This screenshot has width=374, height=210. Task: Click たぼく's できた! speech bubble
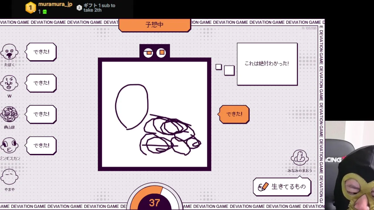[41, 52]
